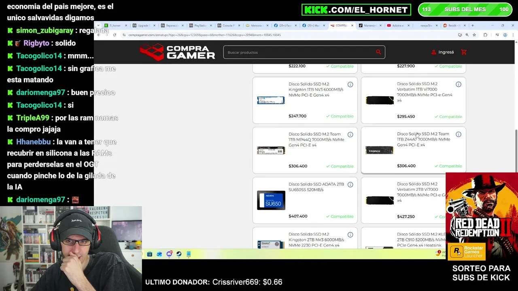Click the Buscar productos search field

coord(304,52)
